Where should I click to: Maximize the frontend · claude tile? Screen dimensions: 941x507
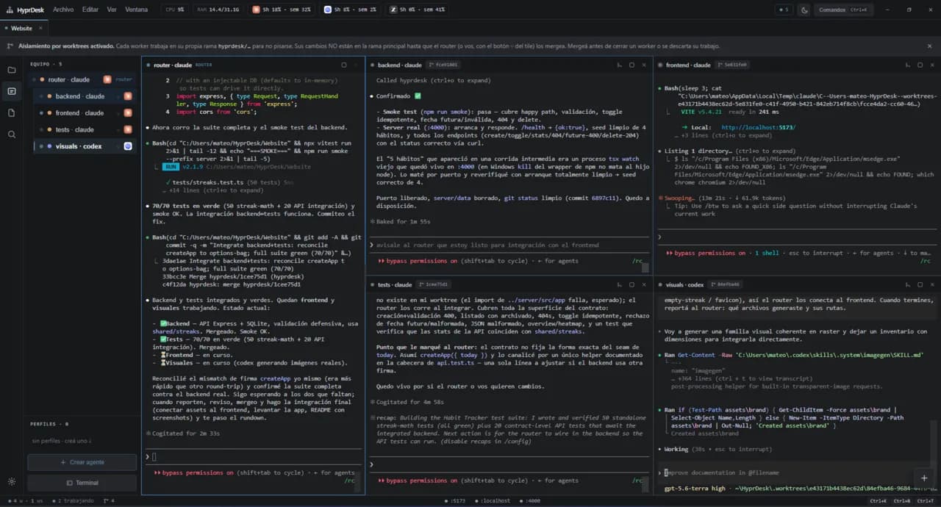pyautogui.click(x=920, y=65)
